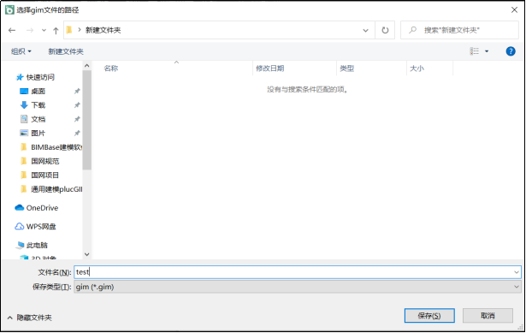526x333 pixels.
Task: Sort by the 名称 column header
Action: click(x=111, y=68)
